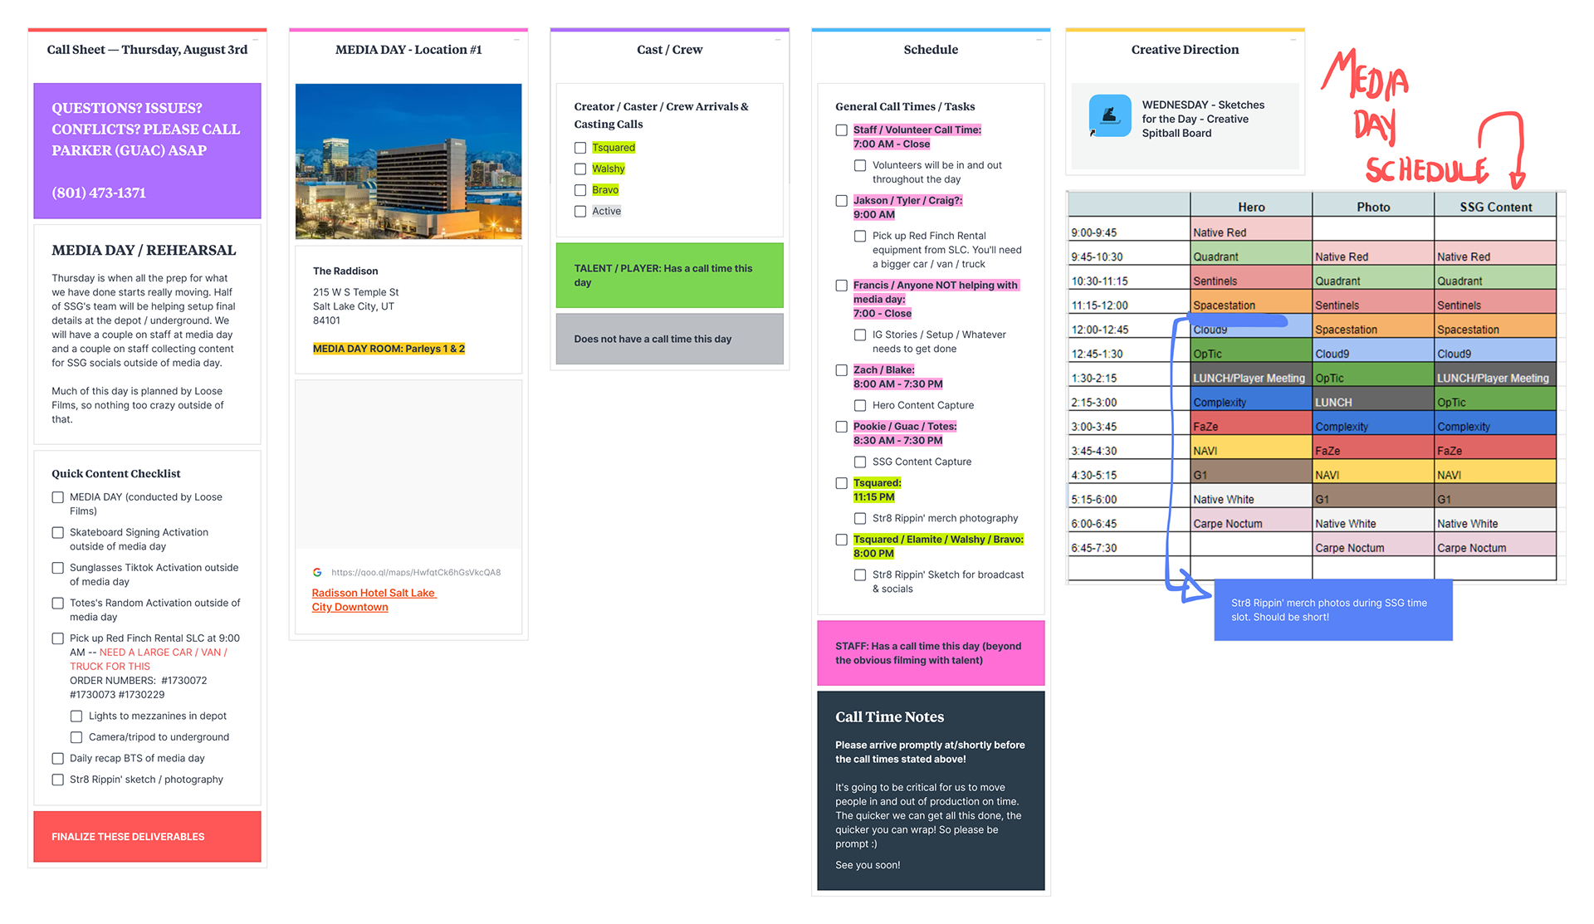Check the Pookie / Guac / Totes task
The image size is (1594, 924).
tap(841, 427)
